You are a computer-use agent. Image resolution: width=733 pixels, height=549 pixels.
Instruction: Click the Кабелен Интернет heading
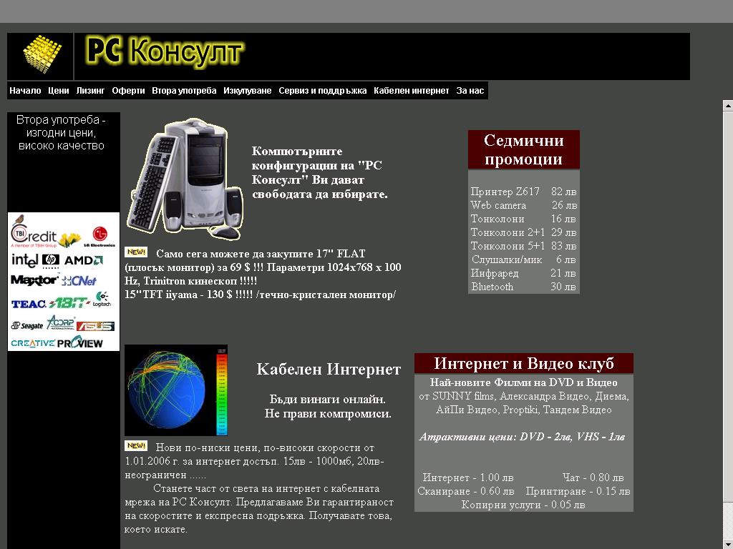click(x=329, y=370)
